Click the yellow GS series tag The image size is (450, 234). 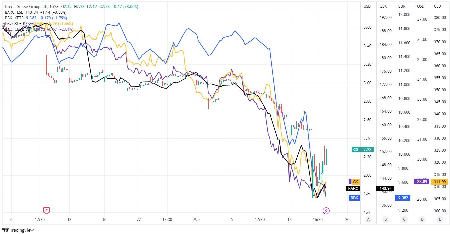point(356,182)
